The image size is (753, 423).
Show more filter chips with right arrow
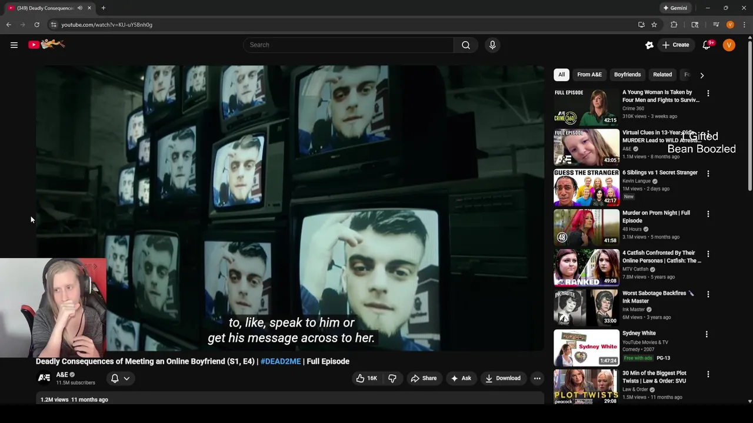click(x=702, y=75)
